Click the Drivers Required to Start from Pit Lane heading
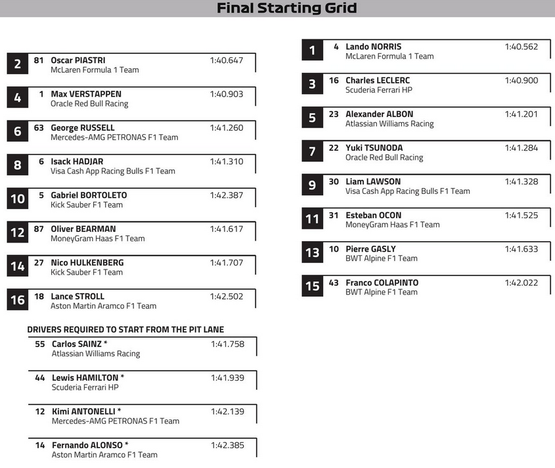The image size is (555, 468). pos(125,329)
